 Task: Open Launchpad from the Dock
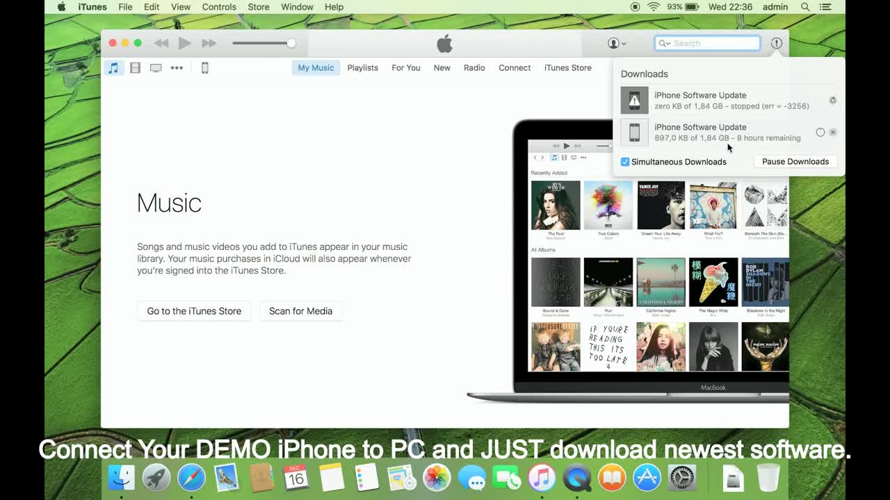tap(156, 478)
